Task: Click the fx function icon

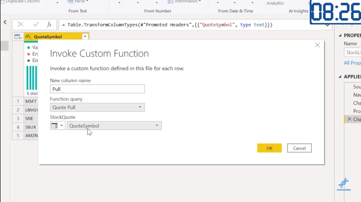Action: [49, 24]
